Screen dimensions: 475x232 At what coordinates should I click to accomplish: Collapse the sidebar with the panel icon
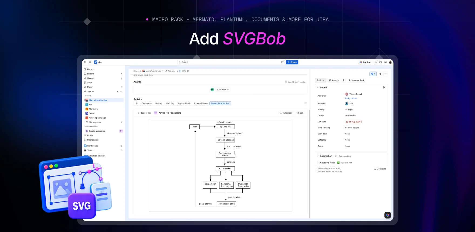click(85, 62)
